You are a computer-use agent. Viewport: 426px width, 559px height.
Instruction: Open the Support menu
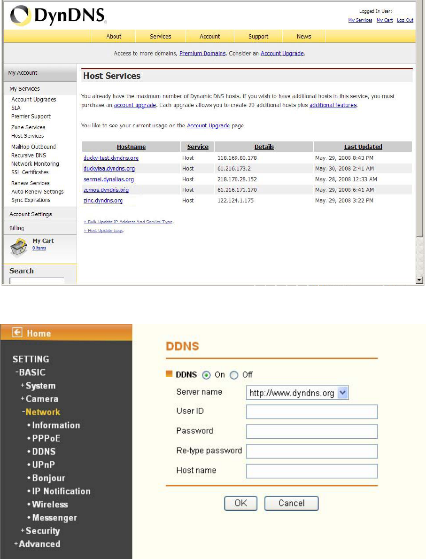coord(258,36)
